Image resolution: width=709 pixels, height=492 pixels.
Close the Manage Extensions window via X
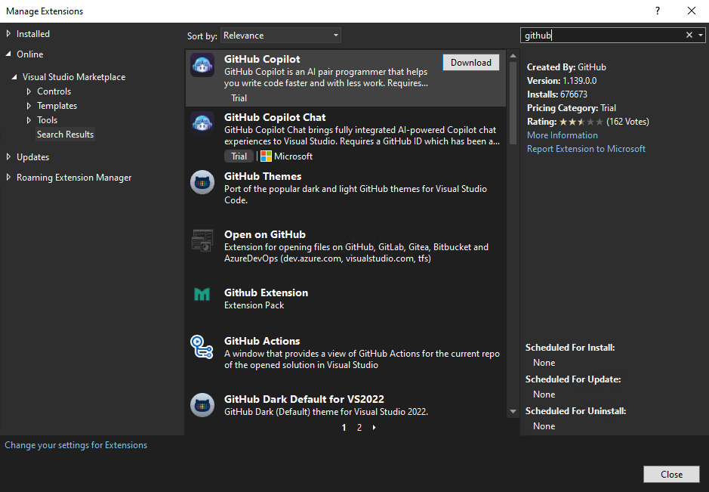(x=692, y=11)
